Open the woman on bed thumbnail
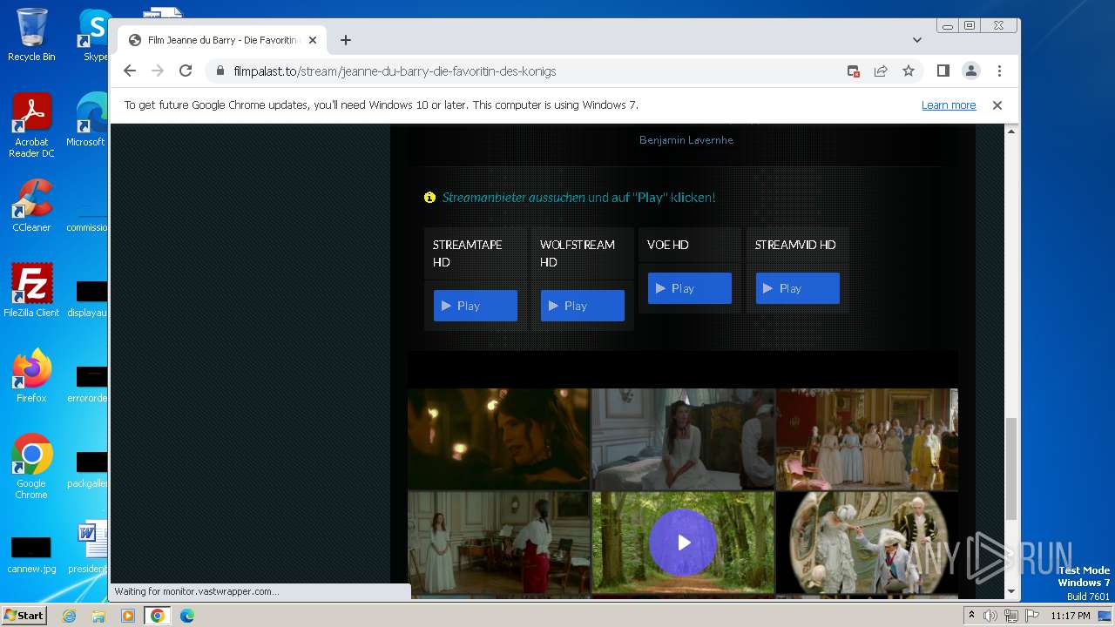 tap(684, 439)
